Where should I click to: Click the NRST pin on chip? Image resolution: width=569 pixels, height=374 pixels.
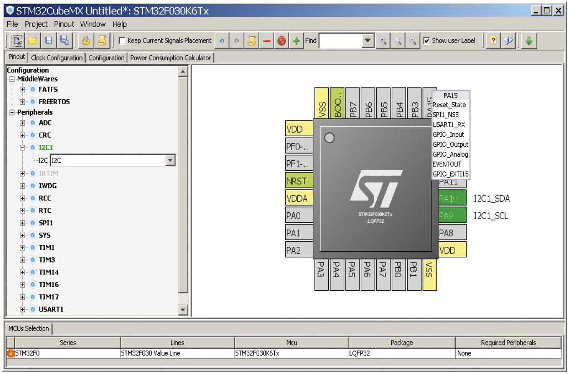[299, 181]
